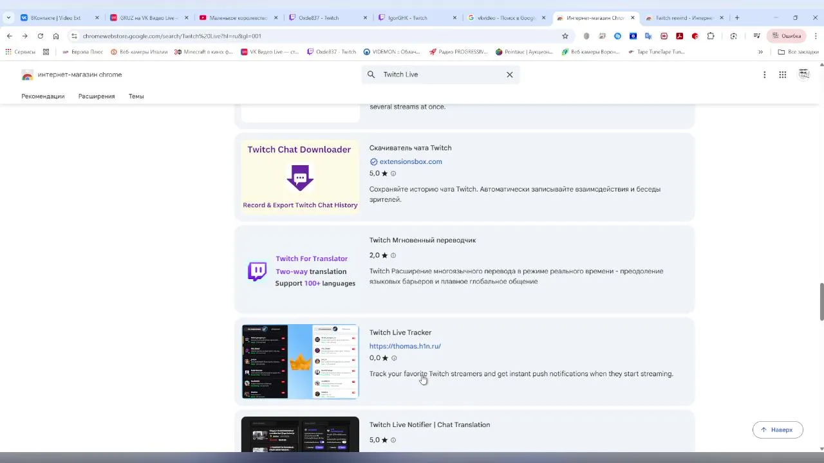Show rating info for Скачиватель чата Twitch
The image size is (824, 463).
point(393,174)
